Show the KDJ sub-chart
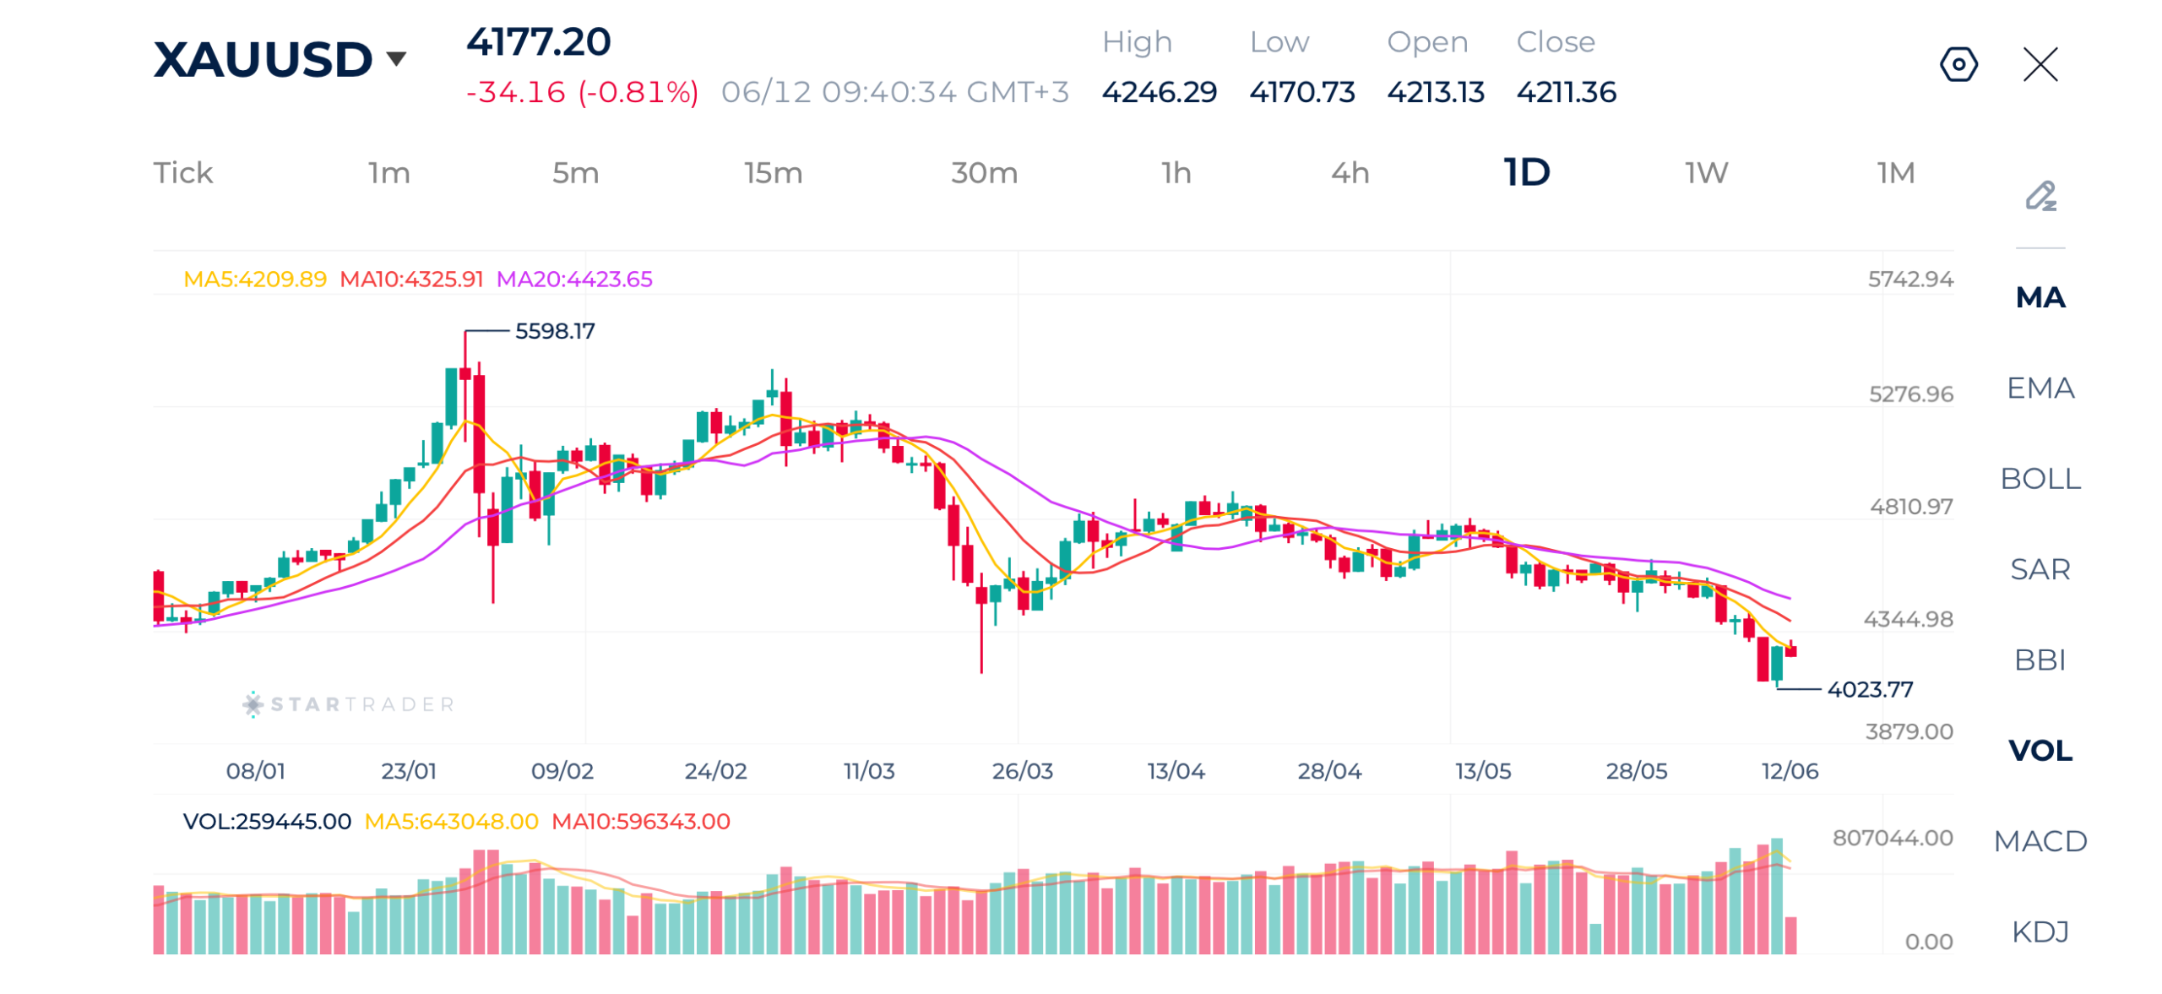This screenshot has height=994, width=2162. (x=2040, y=931)
